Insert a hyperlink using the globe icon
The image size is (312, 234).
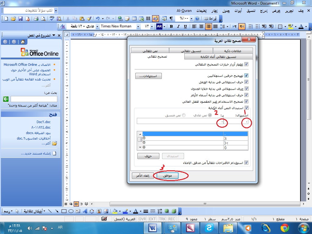(120, 19)
